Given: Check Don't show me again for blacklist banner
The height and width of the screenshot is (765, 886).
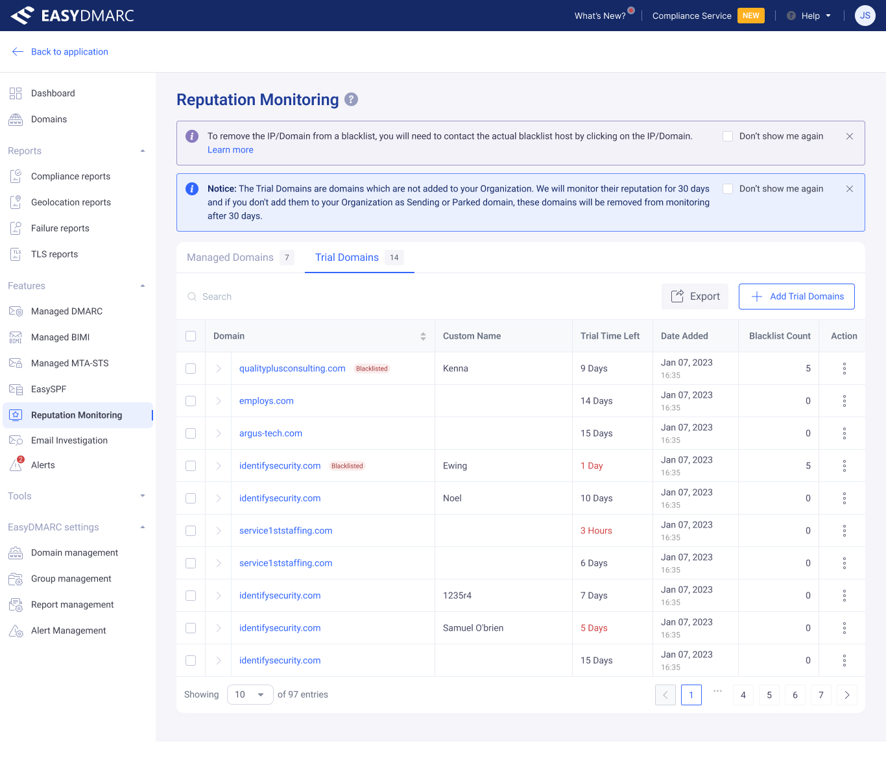Looking at the screenshot, I should coord(728,136).
